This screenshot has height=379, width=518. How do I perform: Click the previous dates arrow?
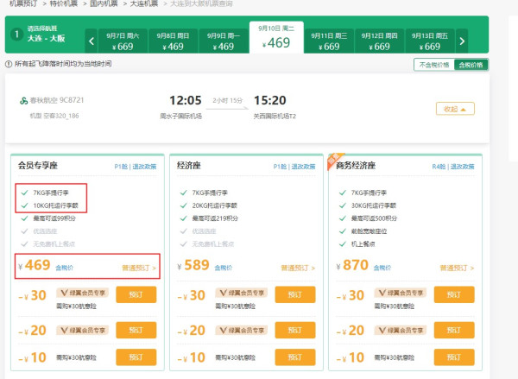tap(92, 41)
